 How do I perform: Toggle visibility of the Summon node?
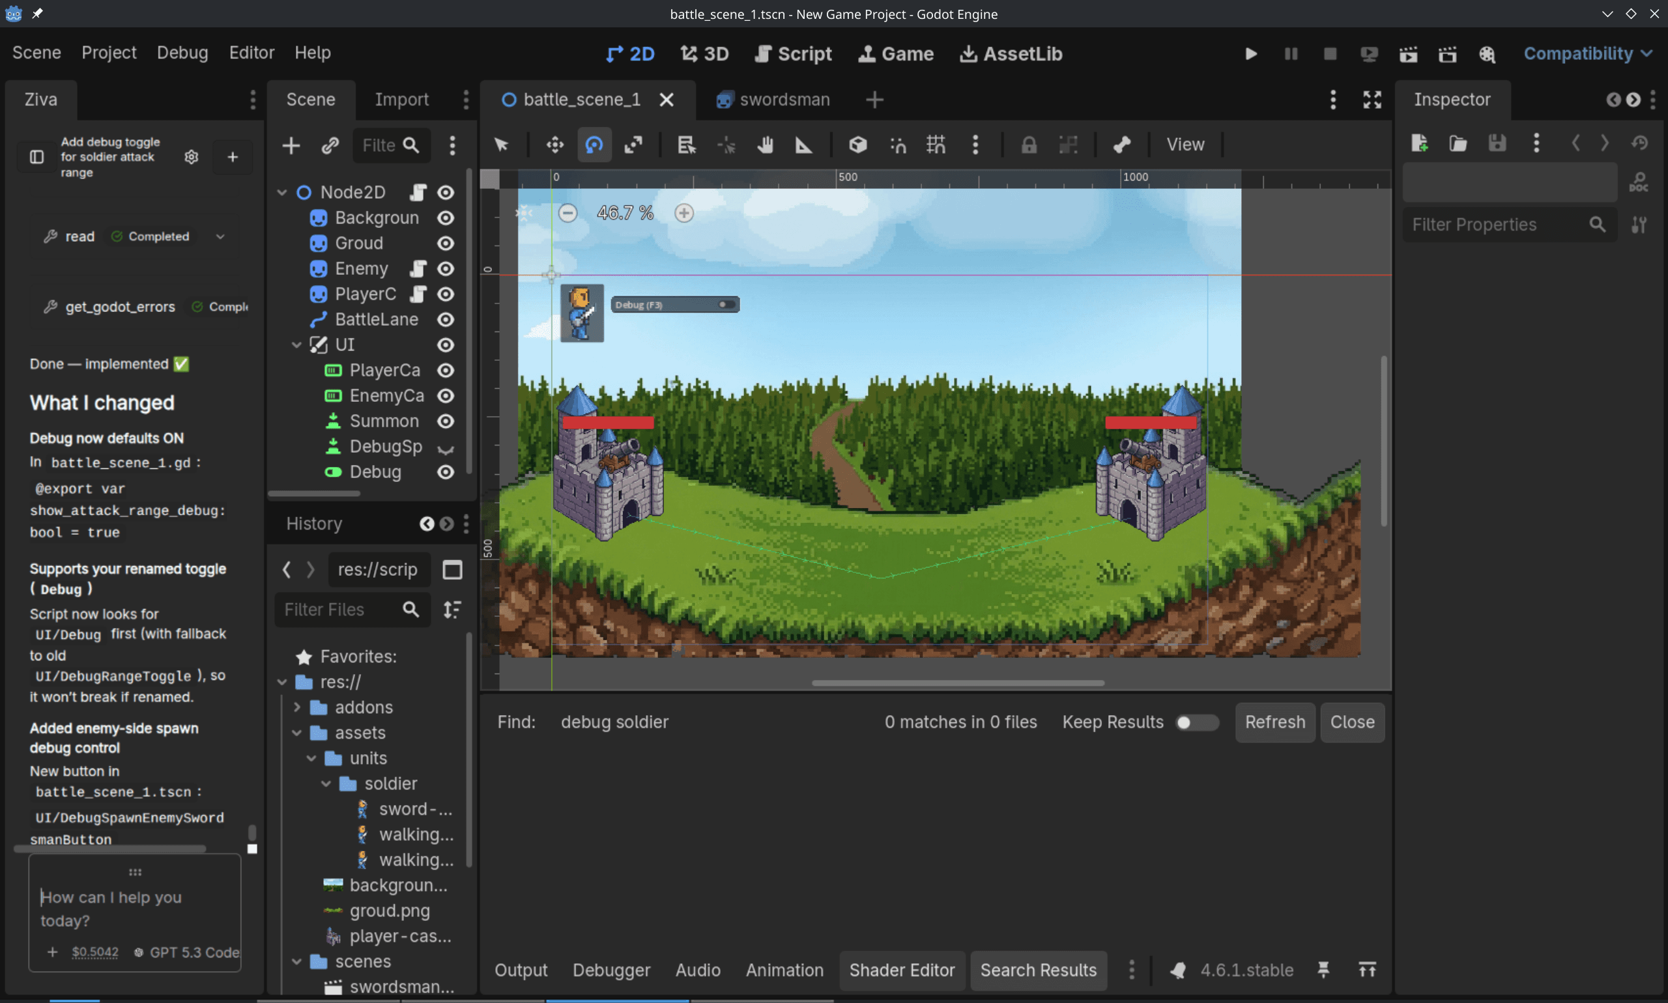446,422
